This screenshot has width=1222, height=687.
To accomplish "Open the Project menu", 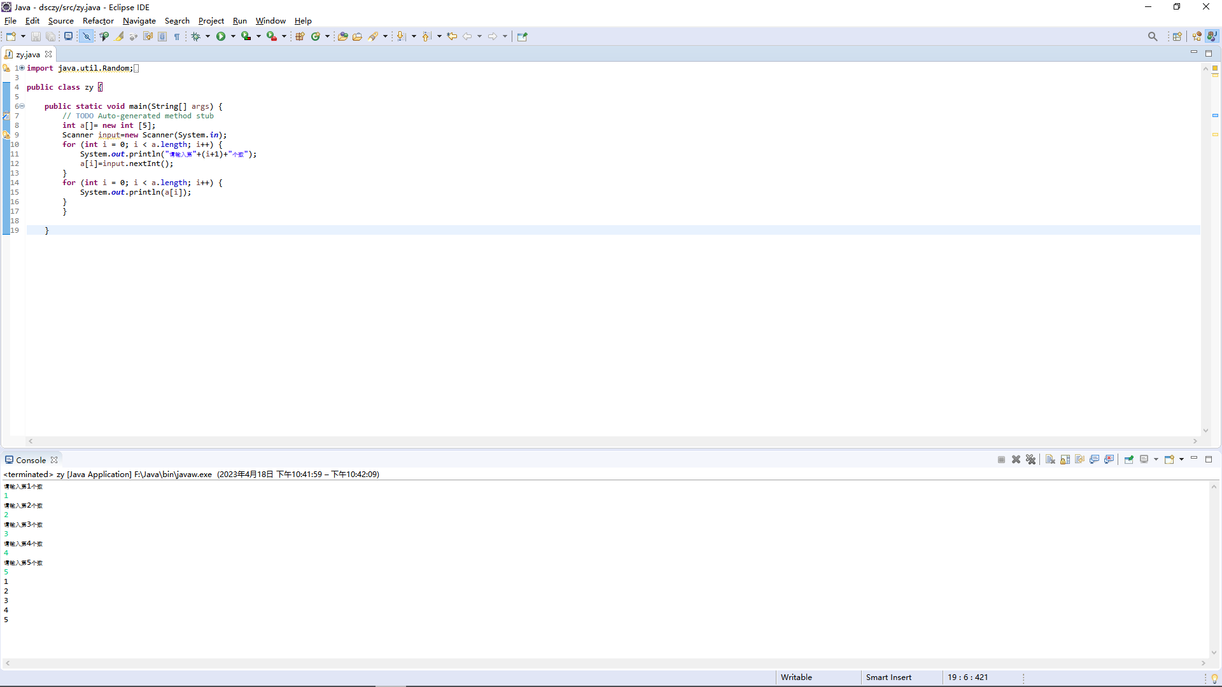I will pos(211,21).
